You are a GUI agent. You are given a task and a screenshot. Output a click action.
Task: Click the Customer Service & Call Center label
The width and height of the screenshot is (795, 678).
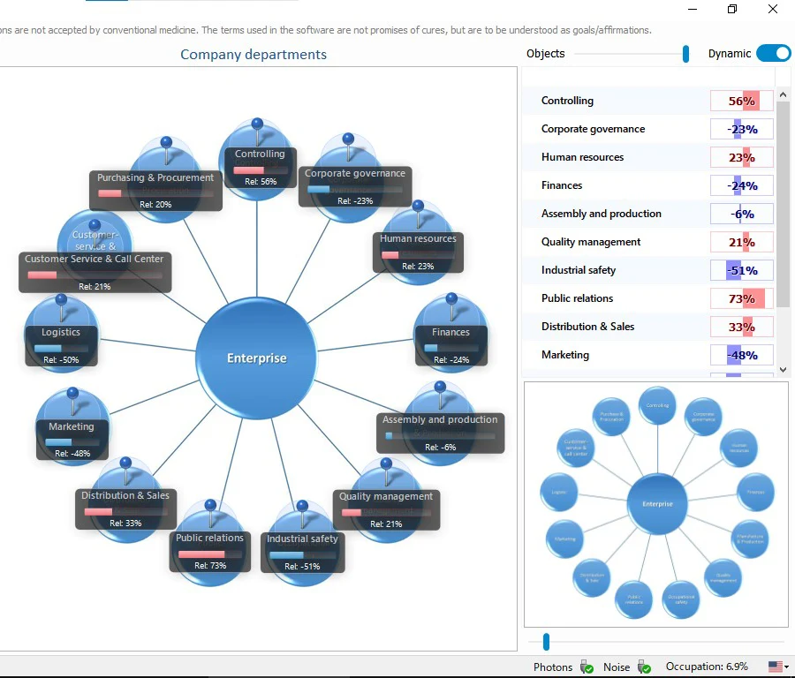point(95,272)
